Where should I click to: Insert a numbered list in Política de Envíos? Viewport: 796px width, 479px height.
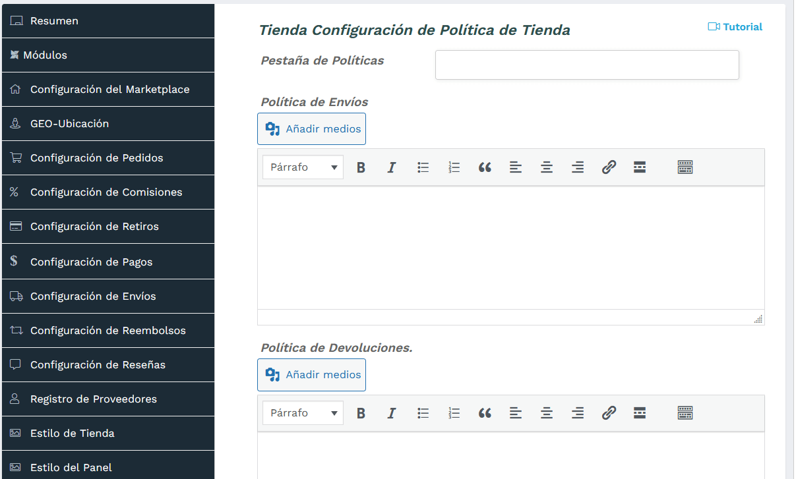pyautogui.click(x=454, y=167)
